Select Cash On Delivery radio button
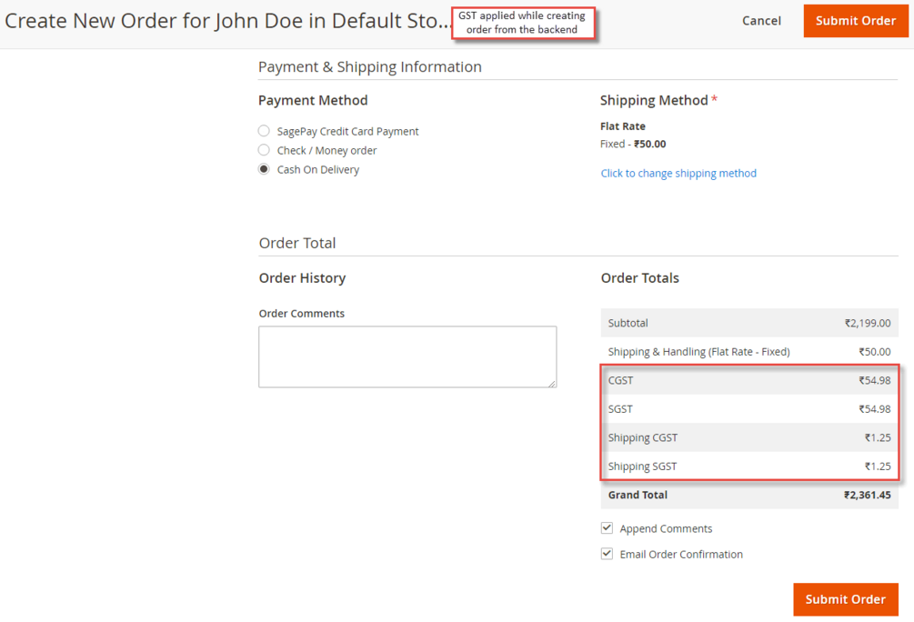The height and width of the screenshot is (622, 914). pyautogui.click(x=264, y=169)
